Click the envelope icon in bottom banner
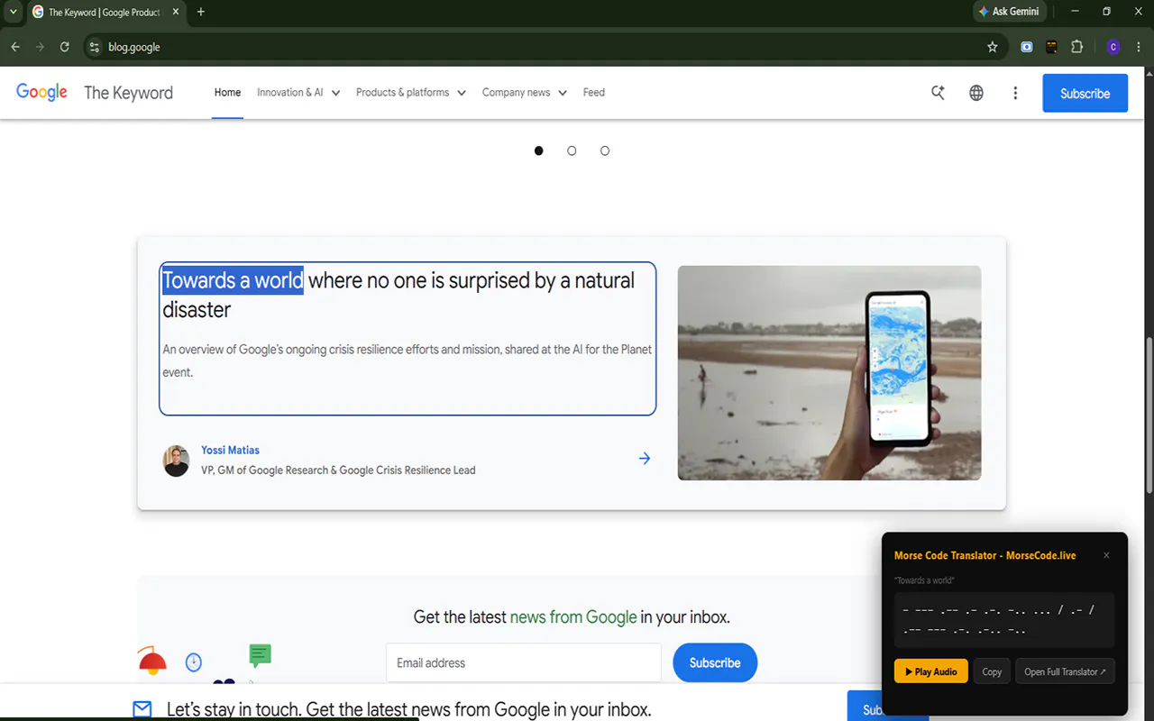This screenshot has width=1154, height=721. (x=142, y=709)
